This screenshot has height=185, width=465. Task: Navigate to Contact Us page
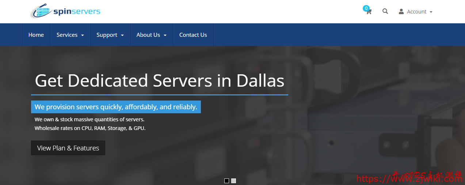[193, 35]
